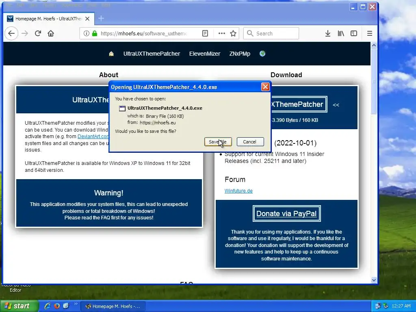The height and width of the screenshot is (312, 416).
Task: Click the page scrollbar up arrow
Action: tap(374, 45)
